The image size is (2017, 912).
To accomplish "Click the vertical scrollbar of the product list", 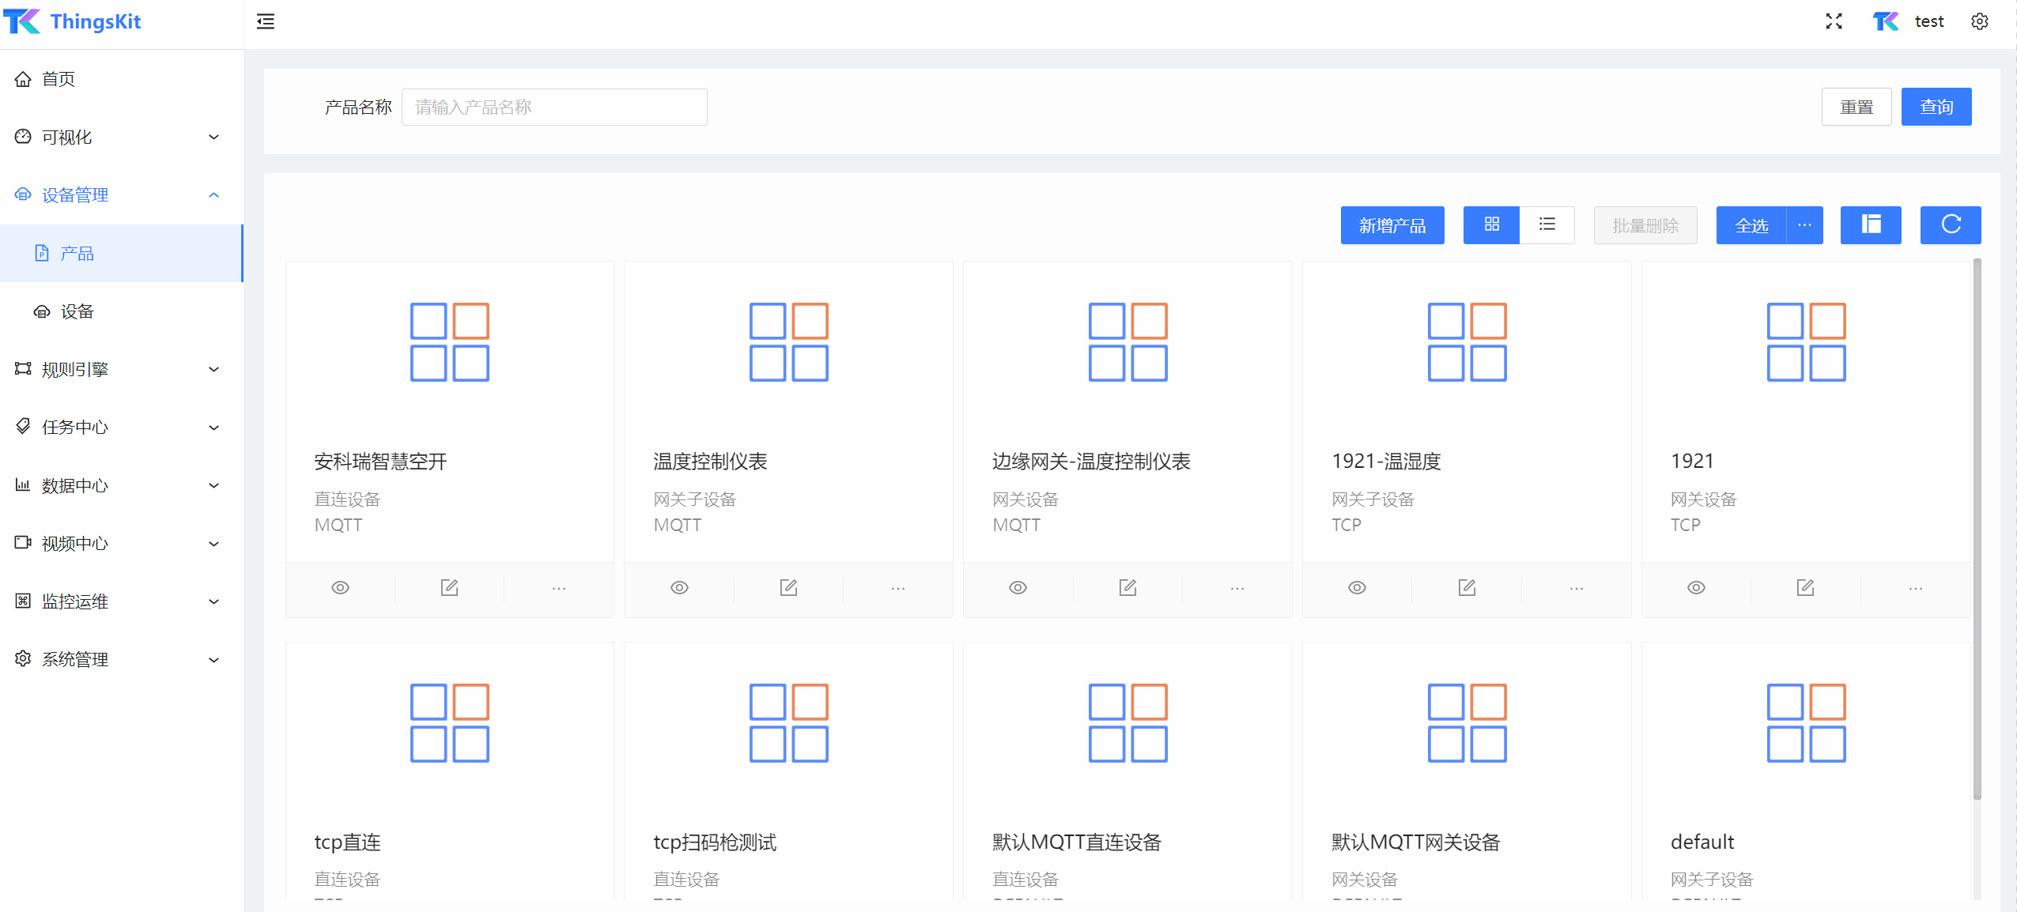I will coord(1977,528).
